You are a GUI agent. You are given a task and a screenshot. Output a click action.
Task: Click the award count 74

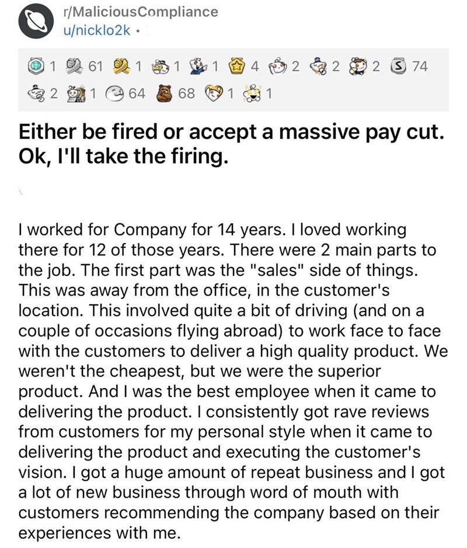tap(419, 67)
